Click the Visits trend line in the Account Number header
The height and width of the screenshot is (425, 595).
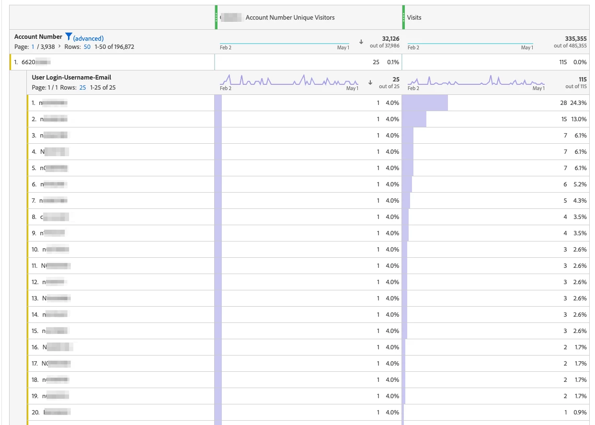coord(470,44)
